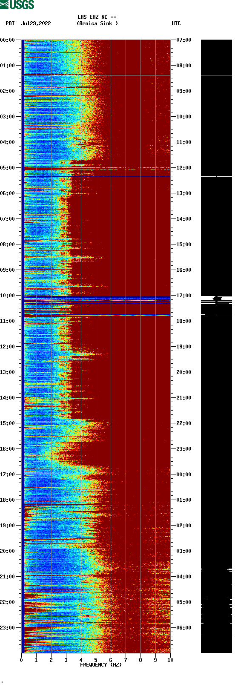Select the (Arnica Sink ) station name

[x=97, y=23]
